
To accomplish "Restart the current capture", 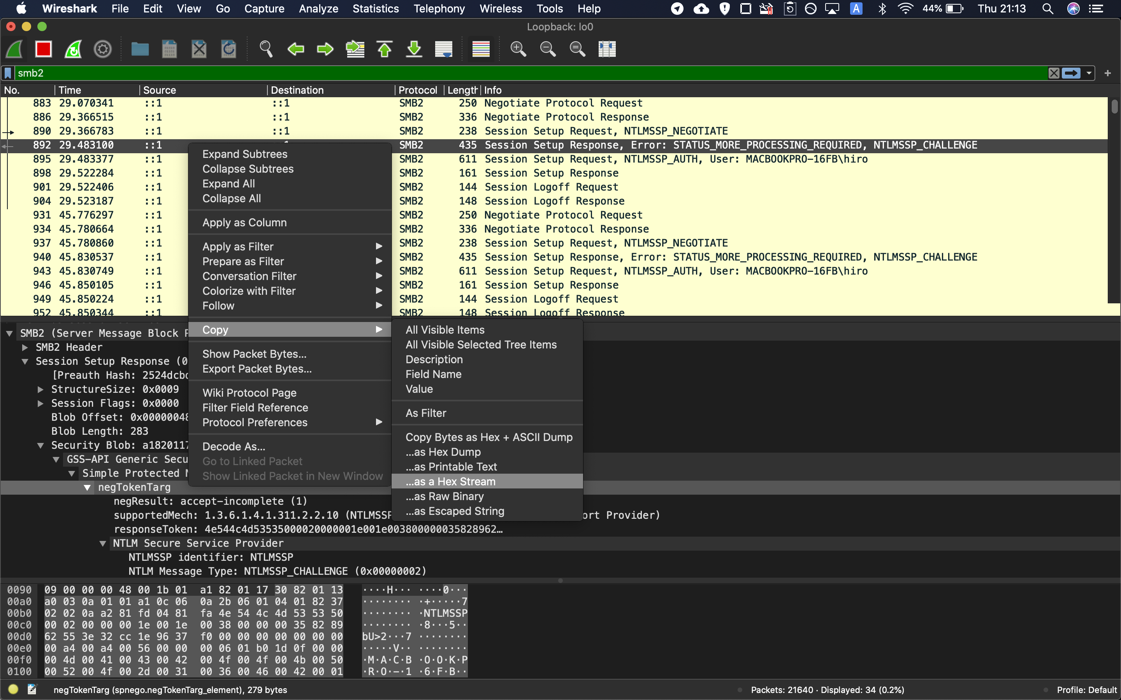I will 73,49.
